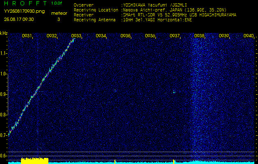Image resolution: width=258 pixels, height=164 pixels.
Task: Click the 0932 time marker
Action: coord(52,36)
